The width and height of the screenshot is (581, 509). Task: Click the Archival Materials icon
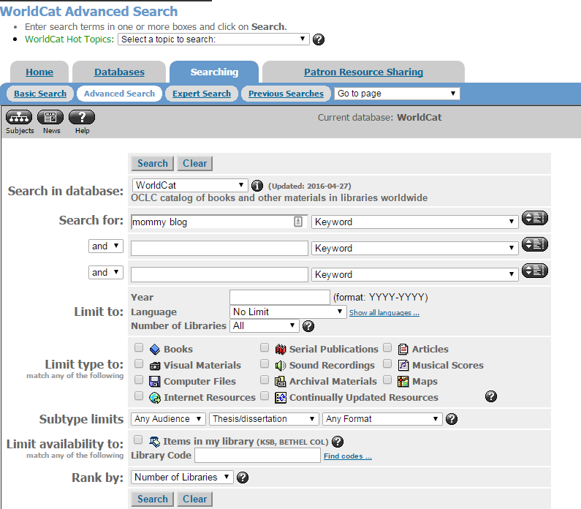280,382
